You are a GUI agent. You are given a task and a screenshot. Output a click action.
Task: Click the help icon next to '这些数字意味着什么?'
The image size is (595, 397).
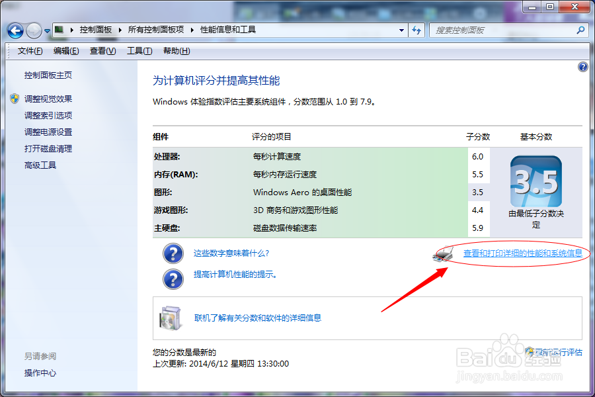pyautogui.click(x=173, y=253)
